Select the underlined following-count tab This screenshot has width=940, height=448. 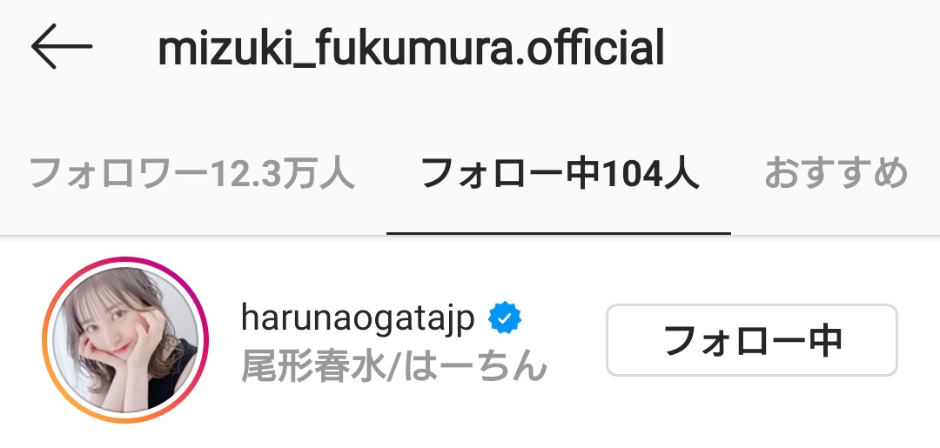point(560,174)
